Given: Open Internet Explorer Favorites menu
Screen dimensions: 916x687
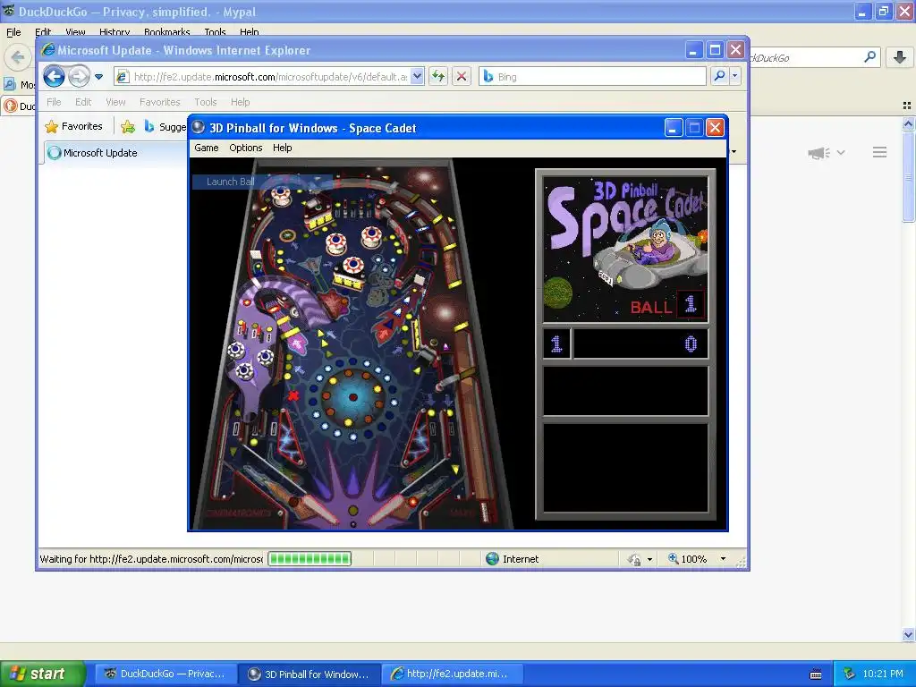Looking at the screenshot, I should coord(159,102).
